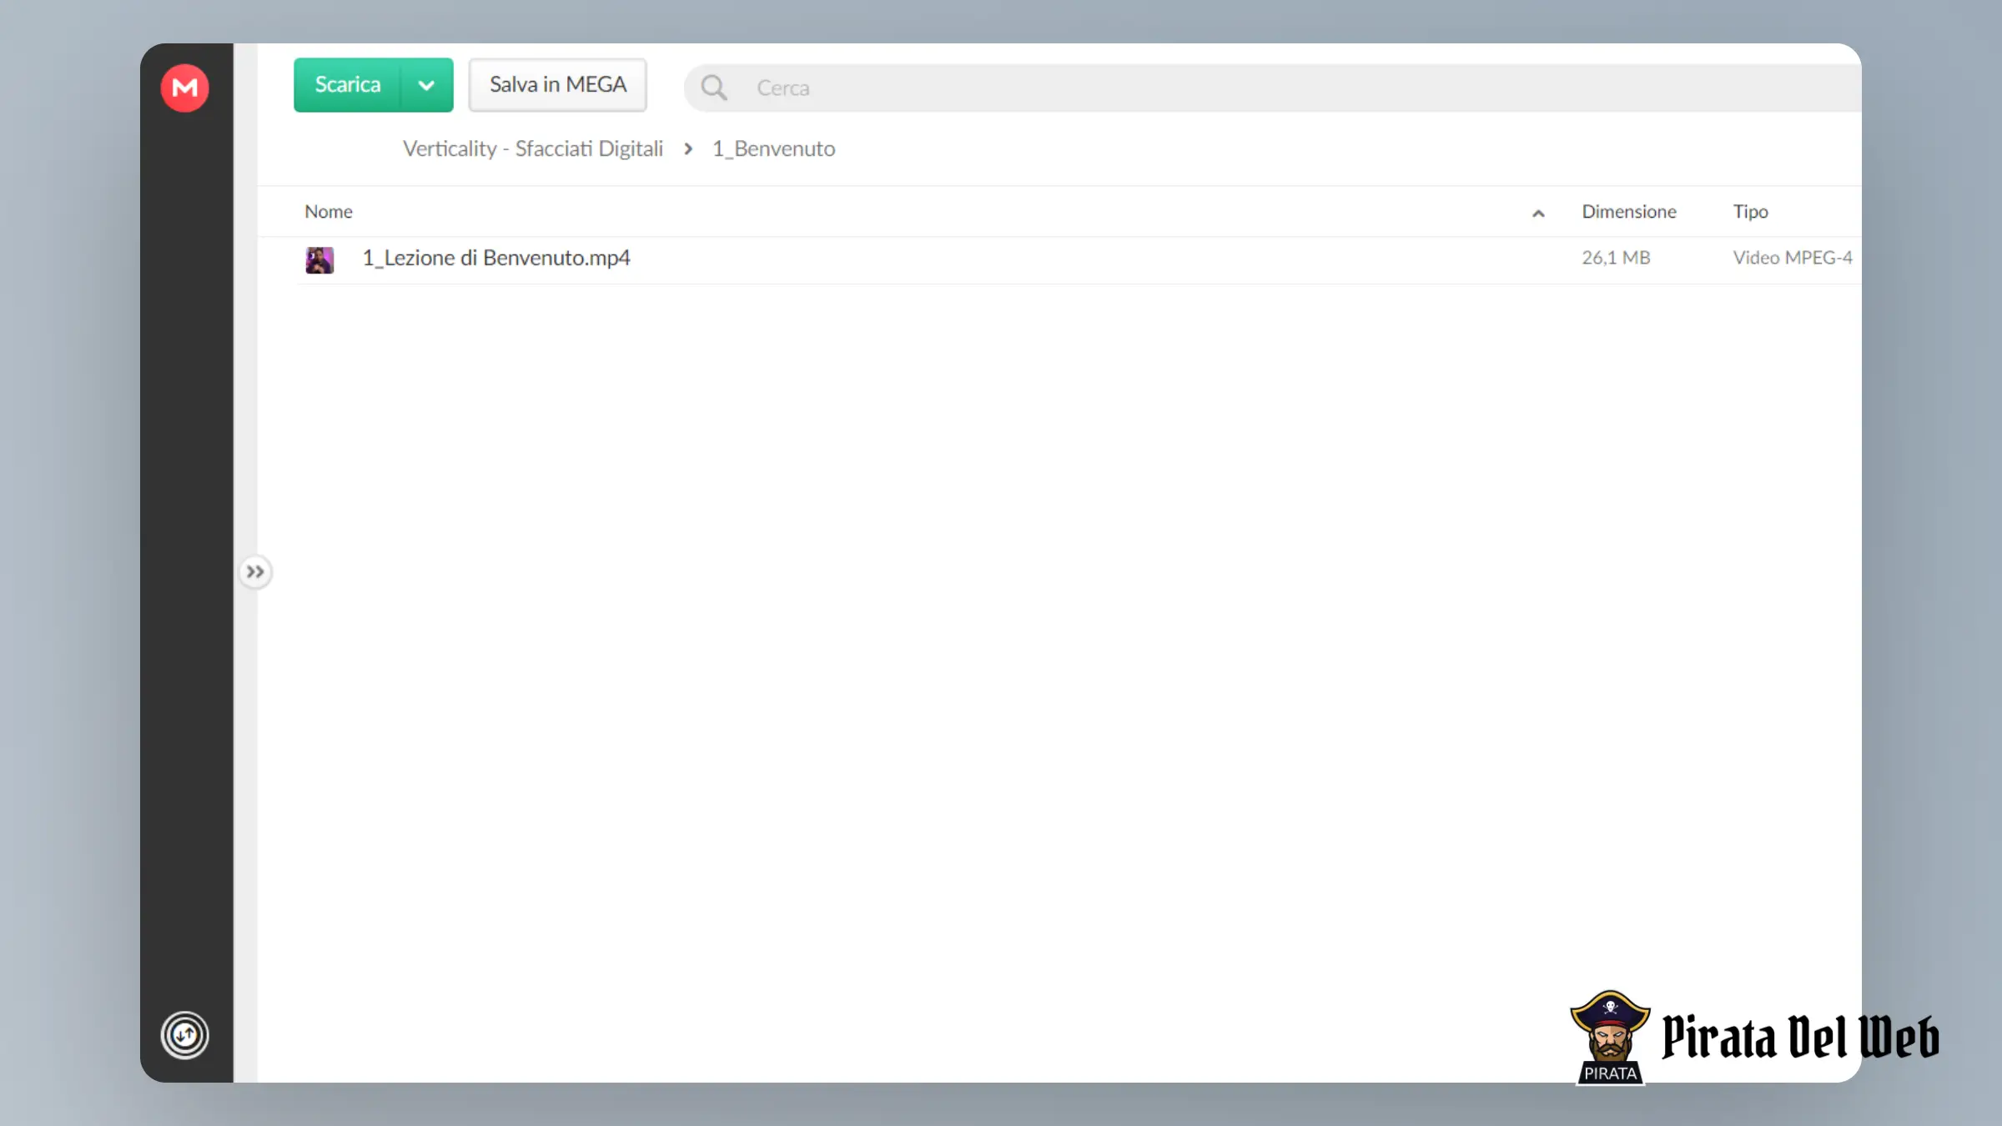
Task: Open the transfers icon in sidebar
Action: pyautogui.click(x=184, y=1035)
